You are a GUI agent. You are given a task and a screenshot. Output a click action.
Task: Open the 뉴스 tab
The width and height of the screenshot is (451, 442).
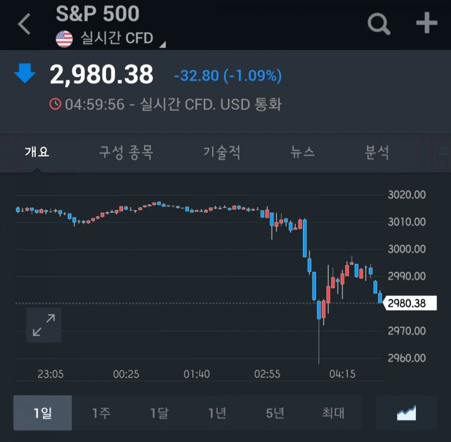[303, 152]
